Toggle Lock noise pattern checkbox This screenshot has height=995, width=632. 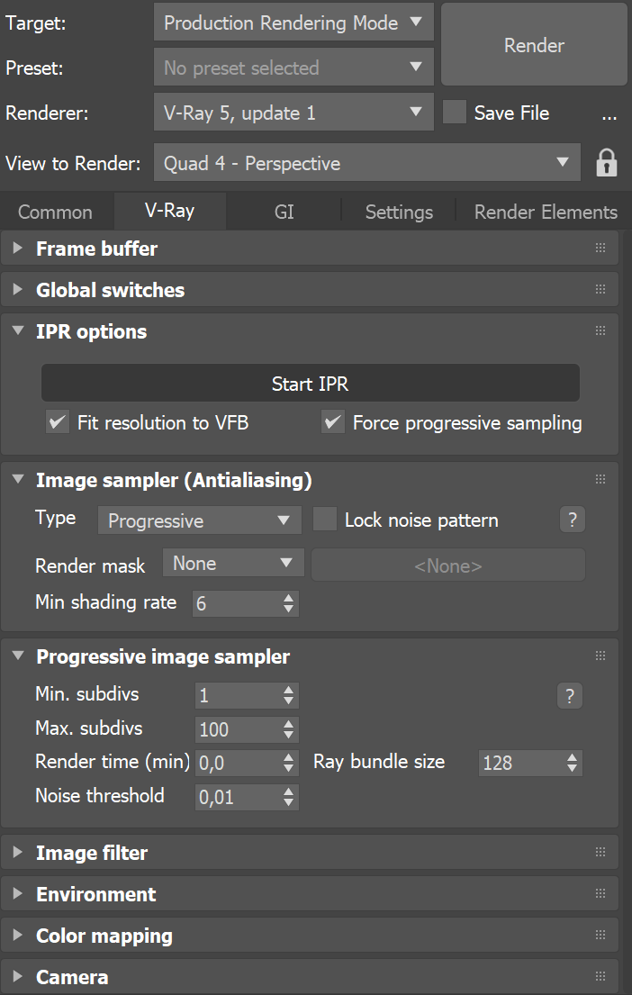324,520
